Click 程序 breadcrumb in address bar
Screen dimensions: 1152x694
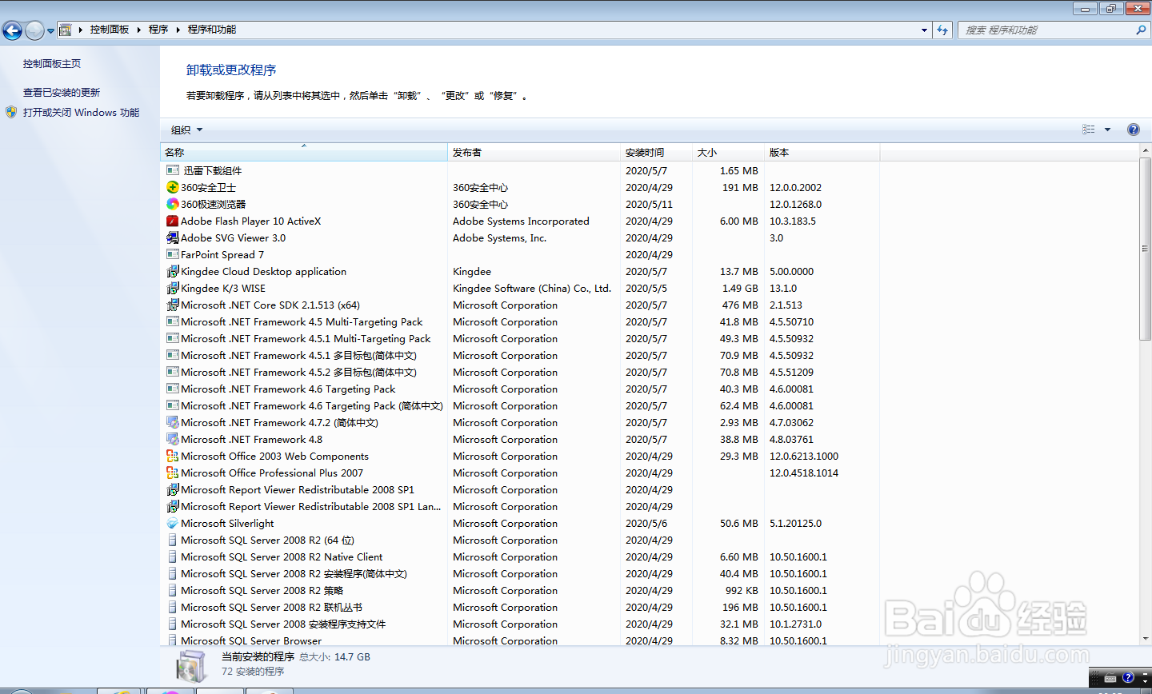pyautogui.click(x=158, y=30)
